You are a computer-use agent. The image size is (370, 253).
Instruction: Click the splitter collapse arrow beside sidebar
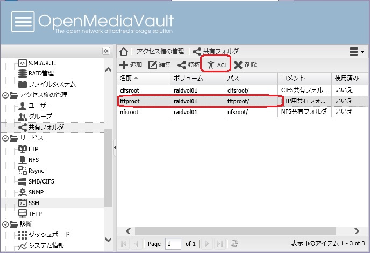(x=115, y=148)
